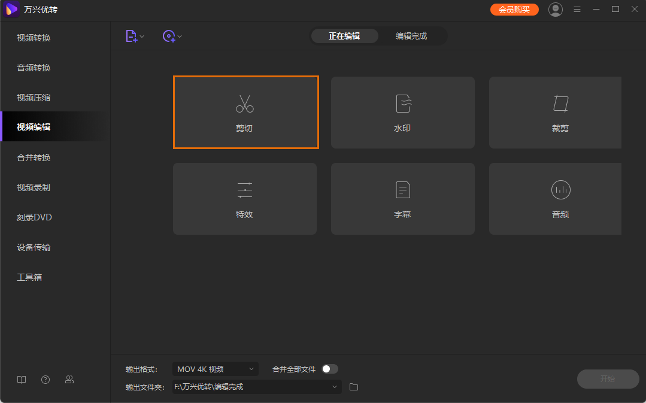The image size is (646, 403).
Task: Open the output folder icon
Action: (354, 387)
